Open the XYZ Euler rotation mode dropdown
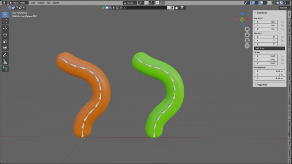The width and height of the screenshot is (292, 164). point(269,48)
